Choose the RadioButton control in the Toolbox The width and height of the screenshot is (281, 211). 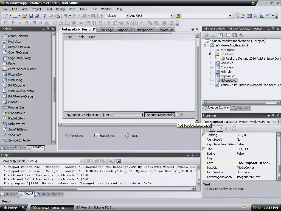pos(16,118)
